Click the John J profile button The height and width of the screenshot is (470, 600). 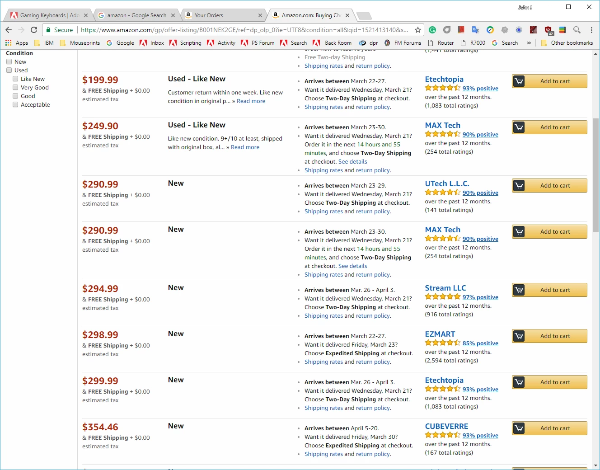pyautogui.click(x=525, y=7)
